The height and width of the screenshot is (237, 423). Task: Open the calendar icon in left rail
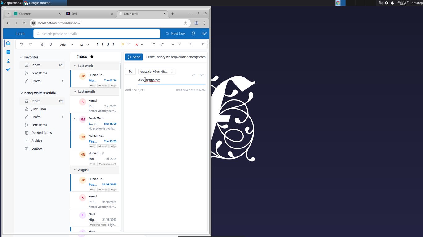point(8,52)
